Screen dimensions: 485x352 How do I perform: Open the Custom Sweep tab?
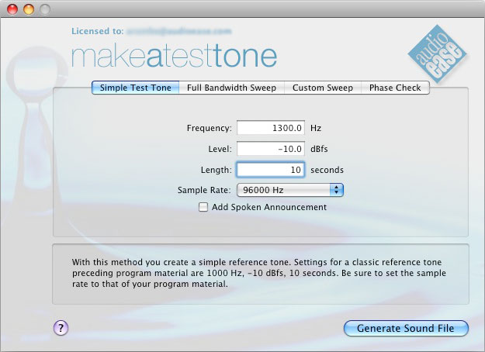(323, 88)
